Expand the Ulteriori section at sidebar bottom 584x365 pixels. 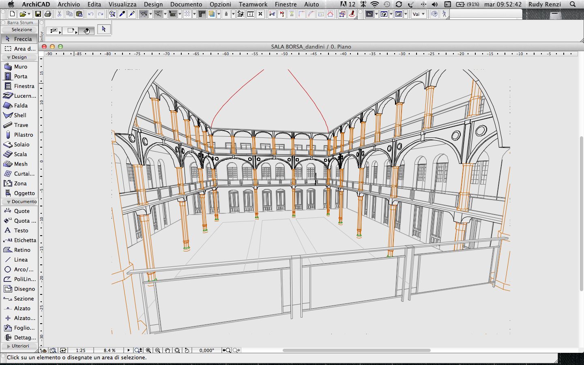(19, 346)
